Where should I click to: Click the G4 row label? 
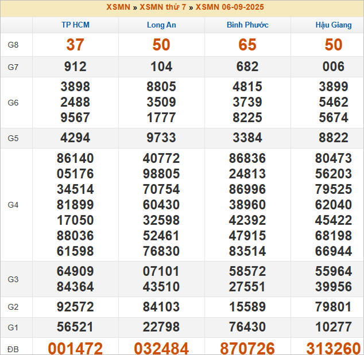[13, 205]
